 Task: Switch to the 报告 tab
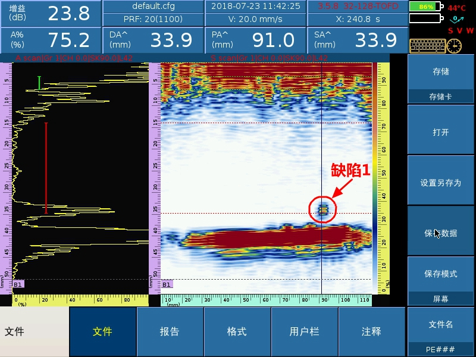[x=170, y=331]
